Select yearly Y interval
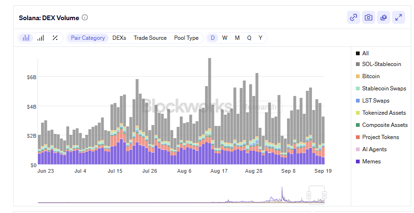Screen dimensions: 414x213 tap(260, 38)
